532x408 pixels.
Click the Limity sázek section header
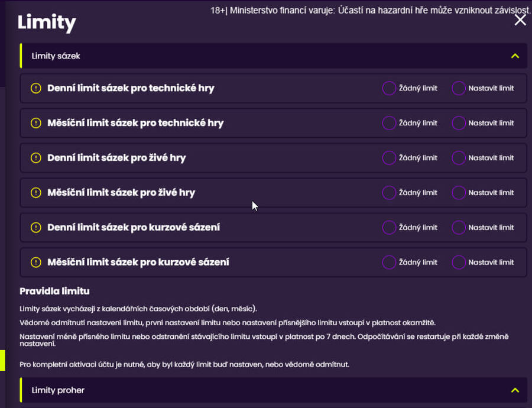[x=274, y=56]
